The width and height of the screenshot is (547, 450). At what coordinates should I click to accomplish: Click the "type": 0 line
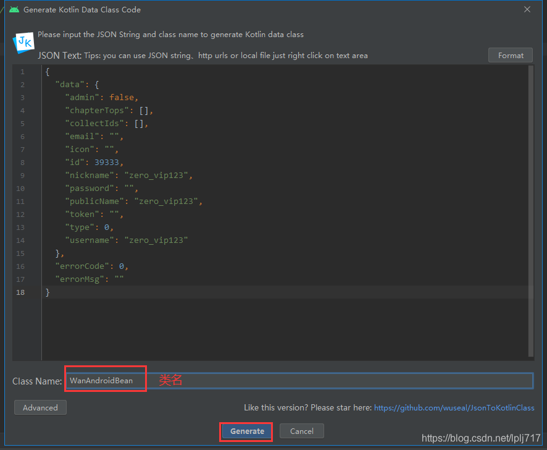(x=90, y=227)
